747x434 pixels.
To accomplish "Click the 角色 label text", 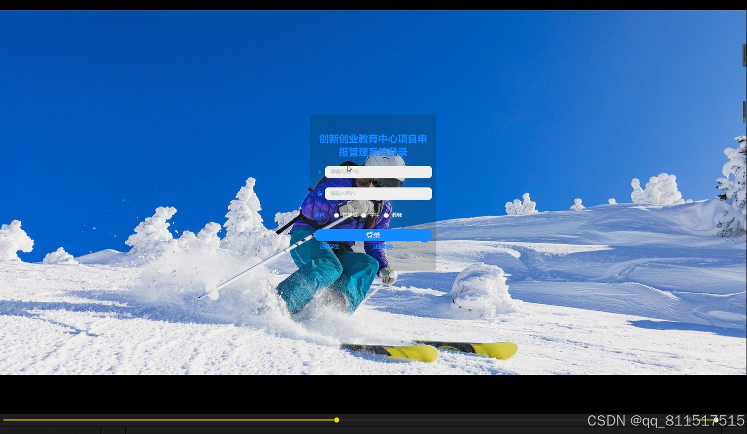I will [x=319, y=215].
